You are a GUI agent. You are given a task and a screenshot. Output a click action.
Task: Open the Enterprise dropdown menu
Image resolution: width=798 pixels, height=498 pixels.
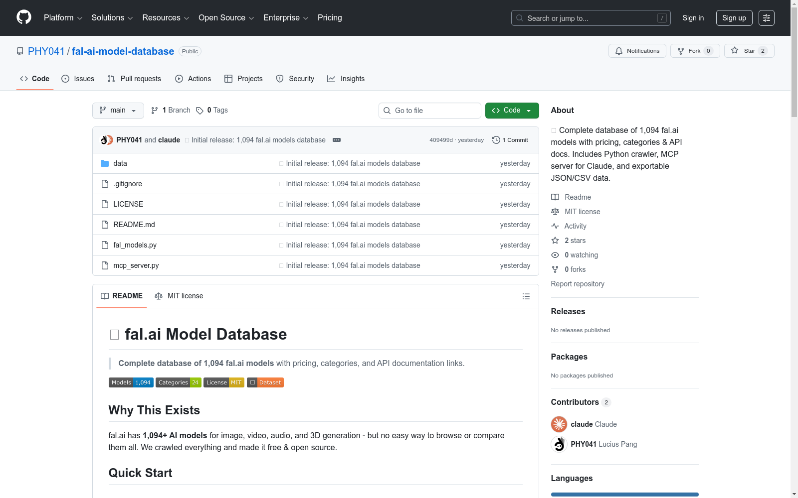[x=286, y=18]
